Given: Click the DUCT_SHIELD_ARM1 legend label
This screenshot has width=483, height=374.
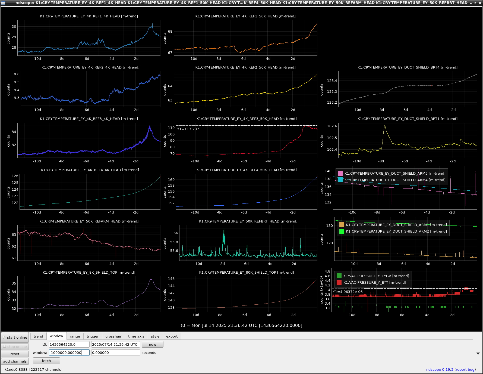Looking at the screenshot, I should [396, 225].
